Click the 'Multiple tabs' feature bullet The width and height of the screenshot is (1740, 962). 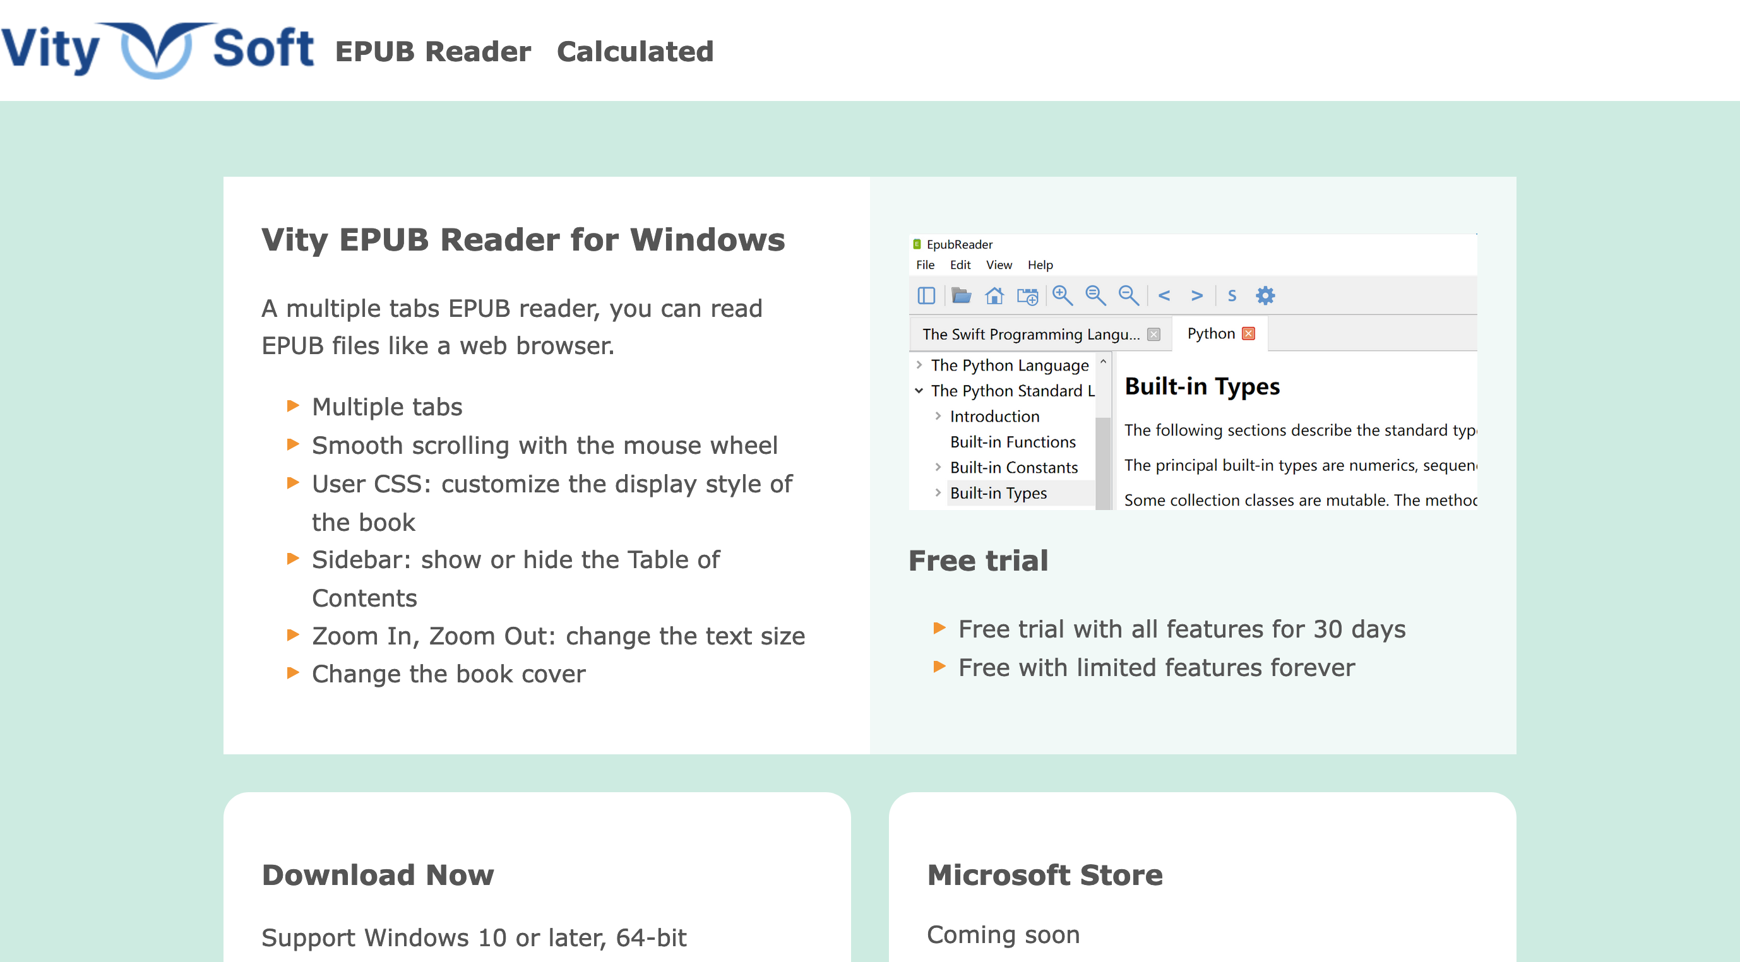pos(387,407)
